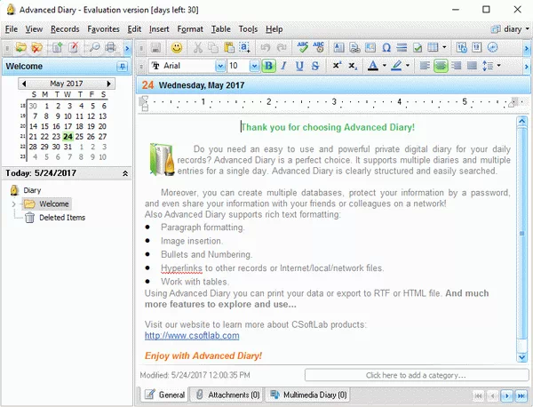Viewport: 533px width, 407px height.
Task: Open the font size 10 dropdown
Action: (x=254, y=66)
